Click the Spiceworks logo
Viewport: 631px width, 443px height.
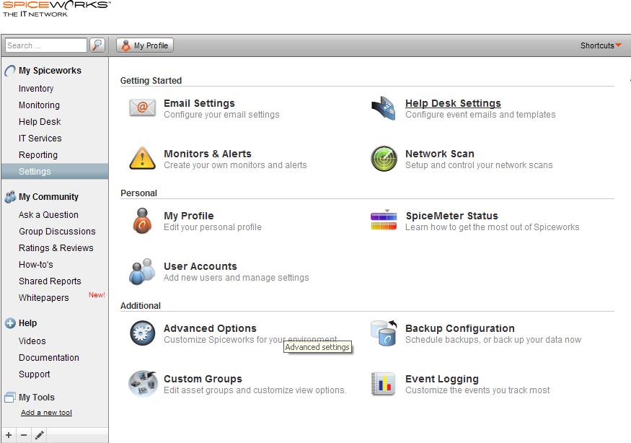point(56,9)
